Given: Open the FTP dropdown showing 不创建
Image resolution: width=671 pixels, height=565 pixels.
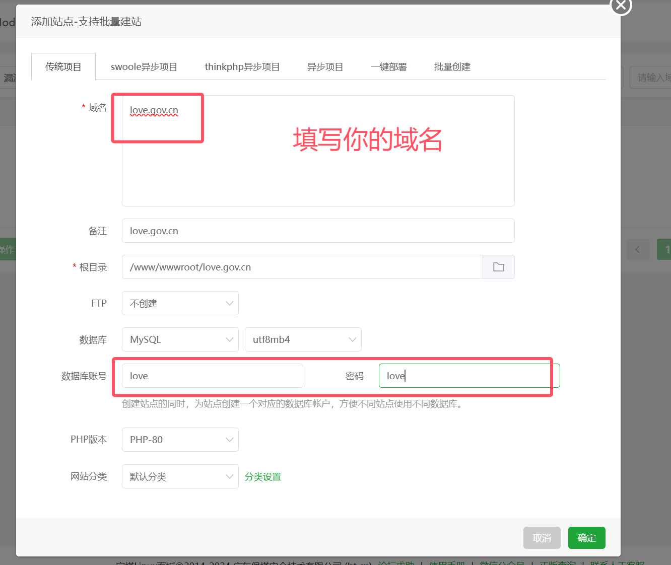Looking at the screenshot, I should 180,303.
